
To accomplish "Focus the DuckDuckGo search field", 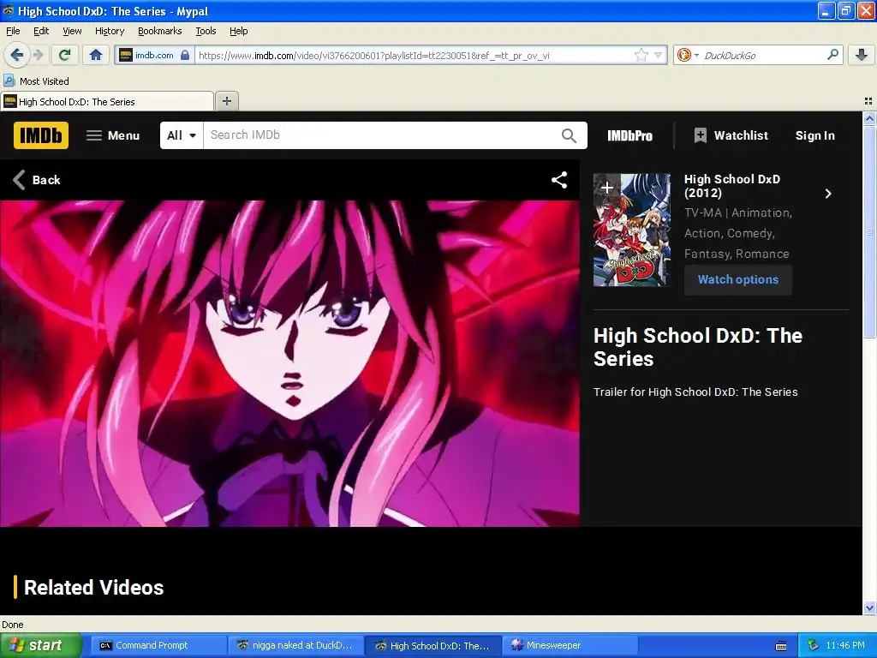I will 763,55.
